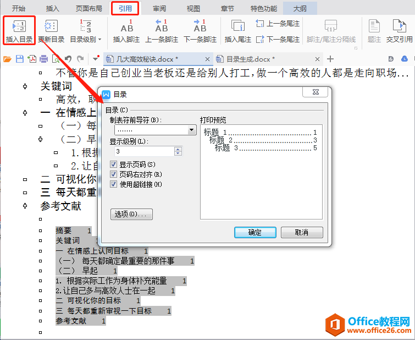Click the 显示级别 value field
The width and height of the screenshot is (415, 340).
tap(145, 151)
